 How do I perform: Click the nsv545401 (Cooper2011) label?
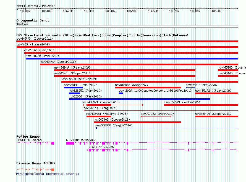pyautogui.click(x=72, y=73)
